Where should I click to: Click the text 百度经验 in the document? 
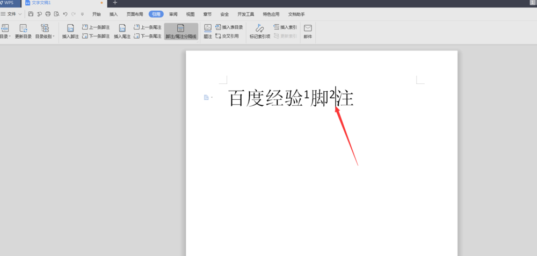coord(266,98)
